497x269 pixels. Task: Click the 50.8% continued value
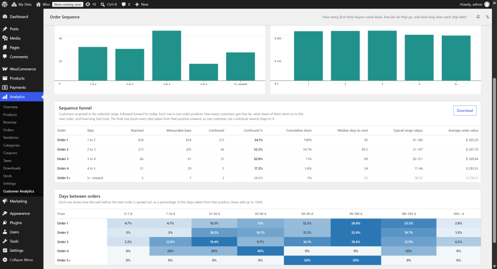258,159
